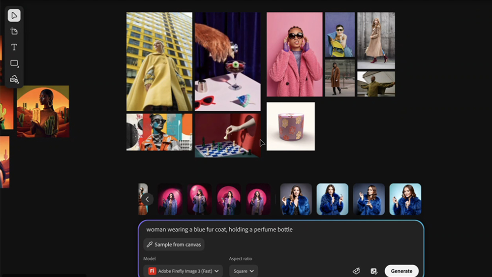Pick the third pink circle purple coat result

pos(228,199)
